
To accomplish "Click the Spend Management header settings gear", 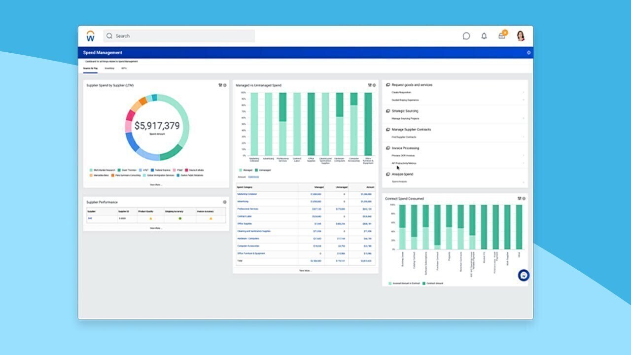I will (x=528, y=53).
